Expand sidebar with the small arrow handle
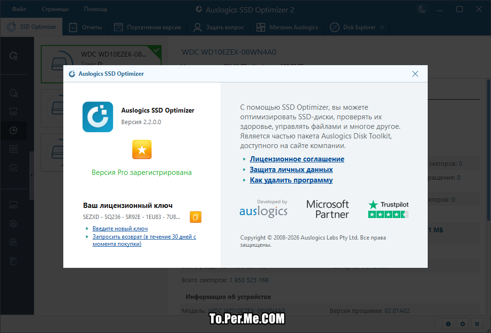Viewport: 491px width, 333px height. (31, 175)
